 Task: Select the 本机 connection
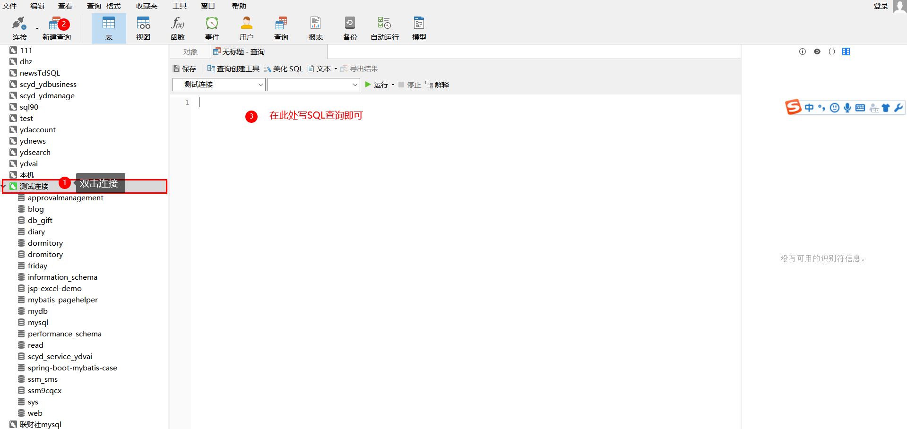pos(26,175)
